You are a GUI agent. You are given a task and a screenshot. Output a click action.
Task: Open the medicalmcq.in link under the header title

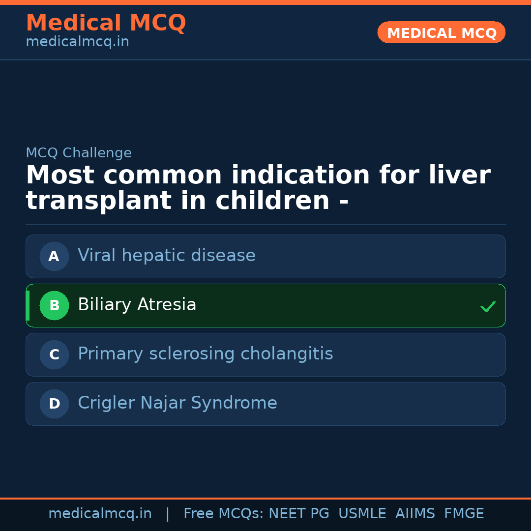(x=77, y=42)
